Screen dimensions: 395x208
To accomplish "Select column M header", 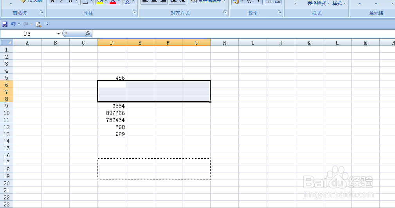I will click(366, 43).
